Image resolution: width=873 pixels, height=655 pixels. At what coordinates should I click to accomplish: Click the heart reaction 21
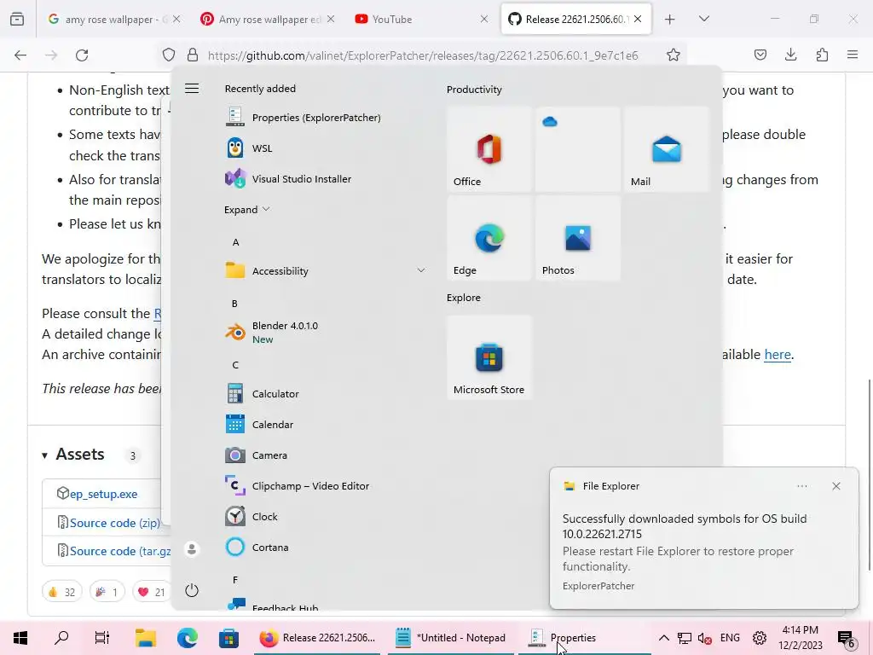click(152, 592)
